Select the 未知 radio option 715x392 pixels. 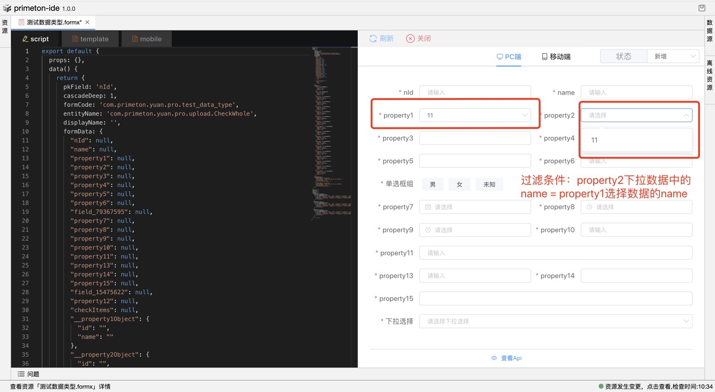pos(489,184)
